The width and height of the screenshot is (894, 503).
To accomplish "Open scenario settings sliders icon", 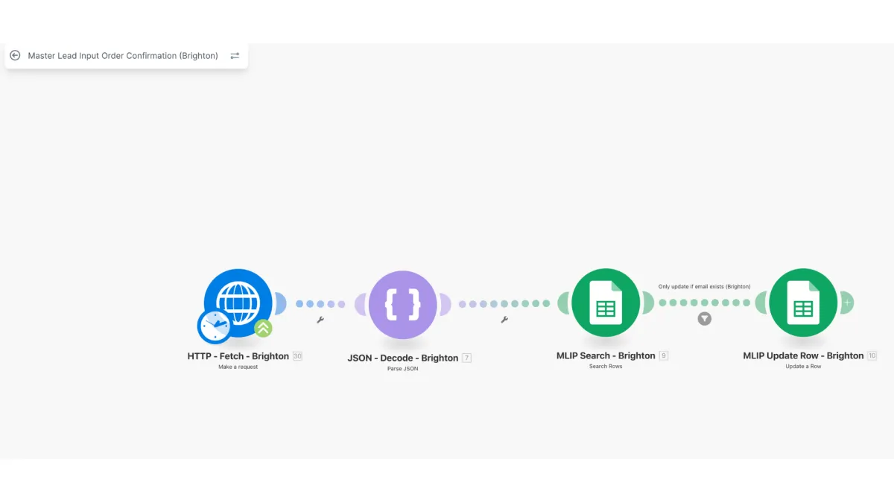I will [235, 56].
